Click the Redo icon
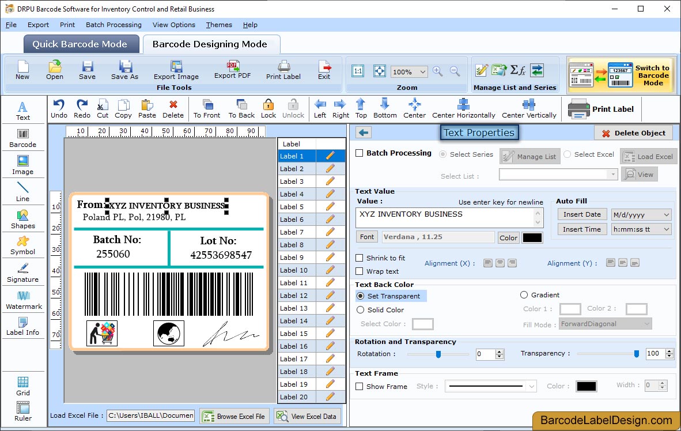Image resolution: width=681 pixels, height=431 pixels. [82, 109]
